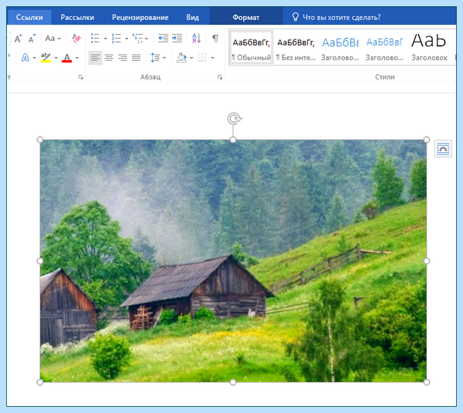Screen dimensions: 463x413
Task: Open the line spacing dropdown arrow
Action: (x=164, y=58)
